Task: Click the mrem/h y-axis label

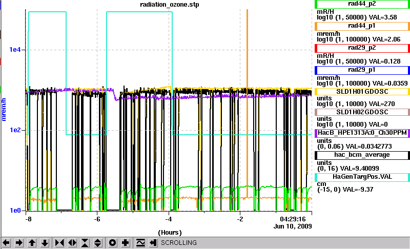Action: coord(4,110)
